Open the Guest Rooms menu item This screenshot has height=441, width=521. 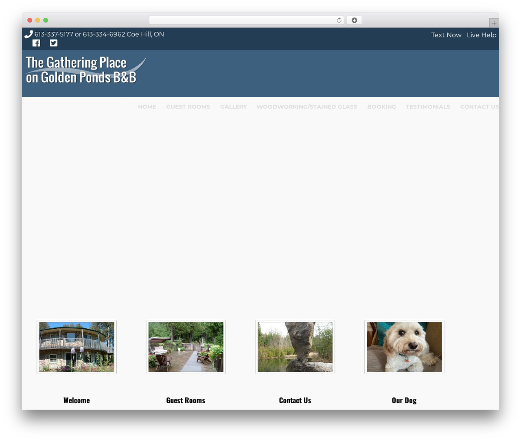click(188, 107)
